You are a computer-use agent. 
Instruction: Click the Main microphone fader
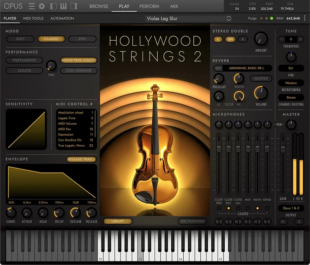tap(257, 147)
